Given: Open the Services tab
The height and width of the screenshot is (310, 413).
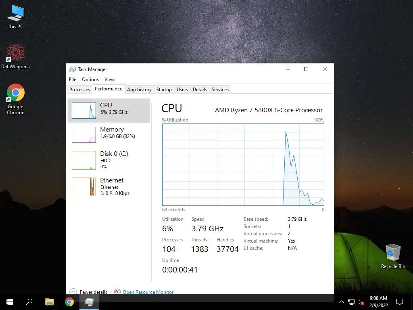Looking at the screenshot, I should [220, 90].
